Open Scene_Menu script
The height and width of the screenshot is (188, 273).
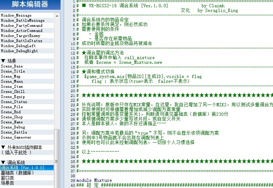pos(27,81)
